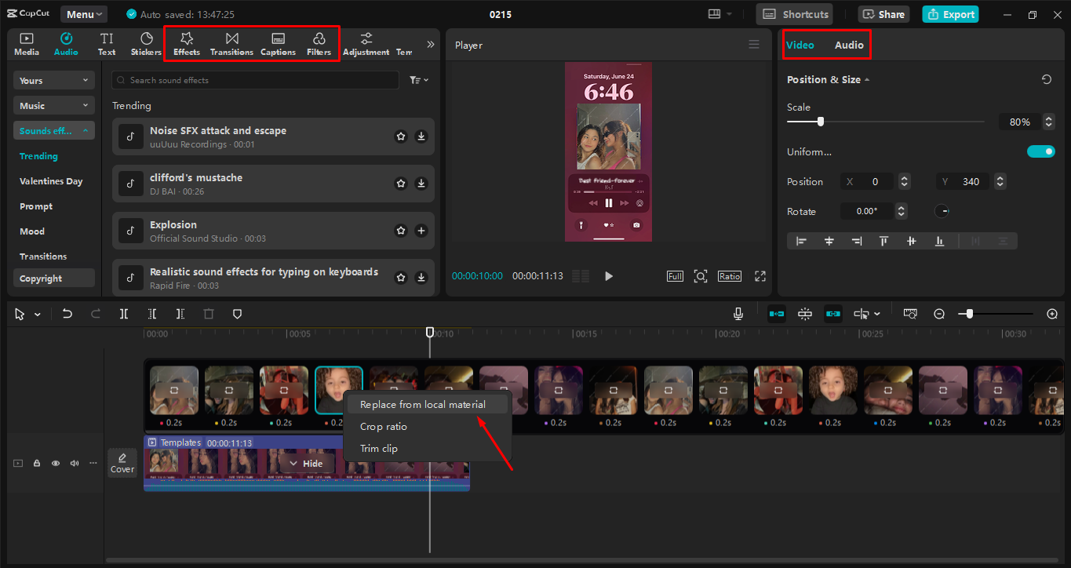Open the Captions panel
This screenshot has width=1071, height=568.
pyautogui.click(x=278, y=43)
